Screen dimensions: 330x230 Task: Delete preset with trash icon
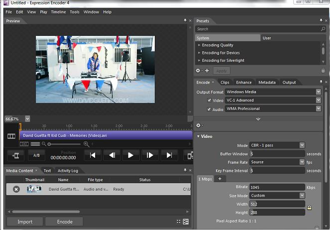(x=323, y=71)
